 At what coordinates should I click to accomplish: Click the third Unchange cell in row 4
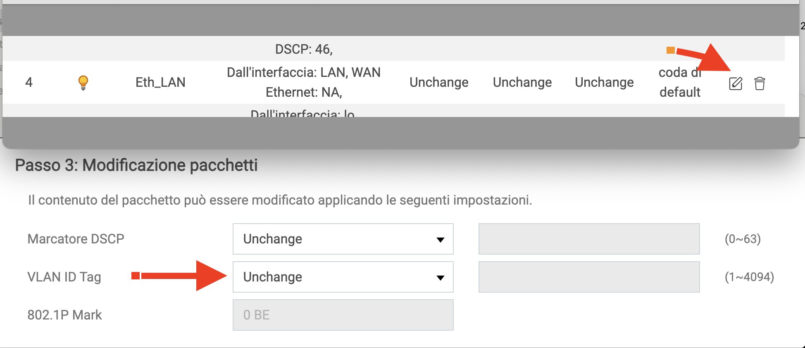click(x=604, y=82)
